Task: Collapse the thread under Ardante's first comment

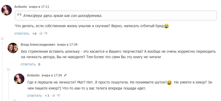Action: point(2,39)
